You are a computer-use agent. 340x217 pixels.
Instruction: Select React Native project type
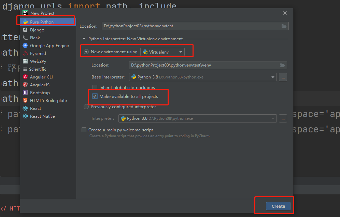(x=48, y=116)
